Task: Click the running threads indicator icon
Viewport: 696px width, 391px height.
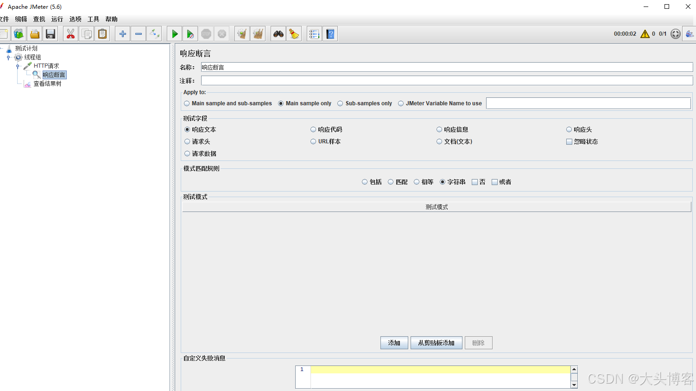Action: [676, 34]
